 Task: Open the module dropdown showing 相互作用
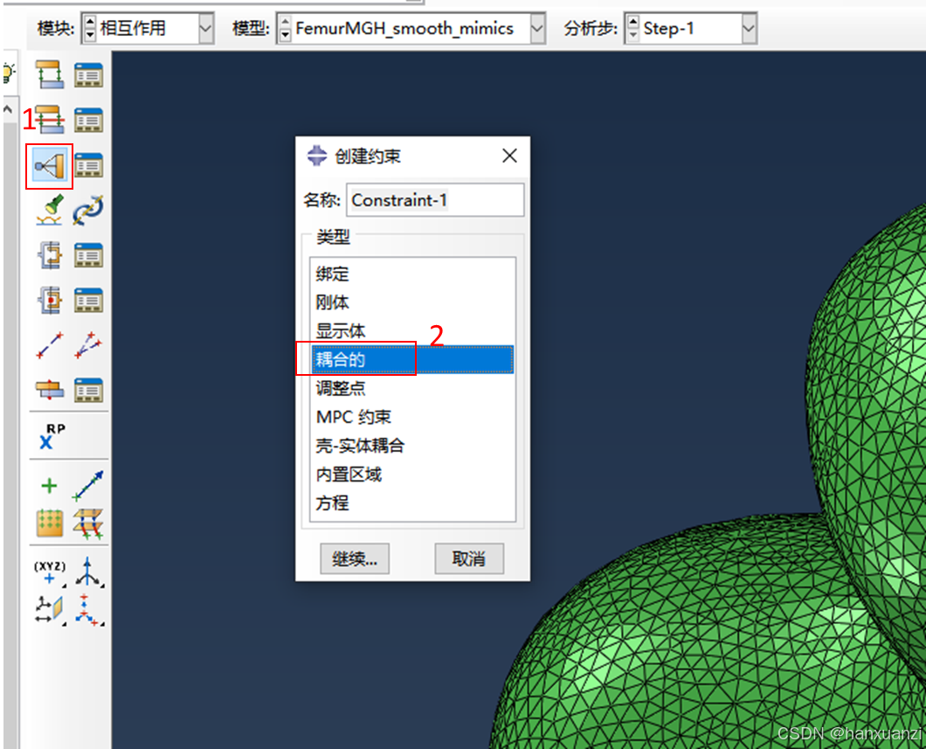click(205, 28)
